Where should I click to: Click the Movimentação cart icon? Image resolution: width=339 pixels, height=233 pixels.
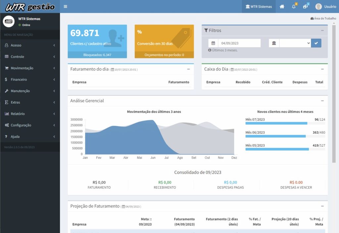[x=7, y=68]
